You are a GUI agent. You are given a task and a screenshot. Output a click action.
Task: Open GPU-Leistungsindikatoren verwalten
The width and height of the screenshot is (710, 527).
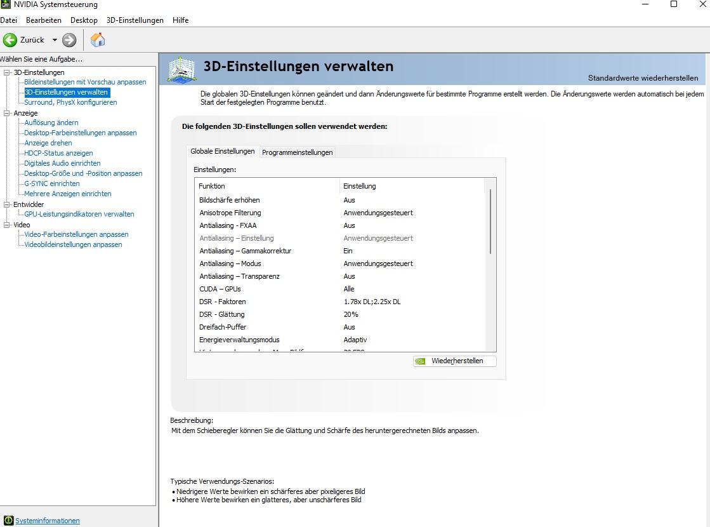coord(79,214)
